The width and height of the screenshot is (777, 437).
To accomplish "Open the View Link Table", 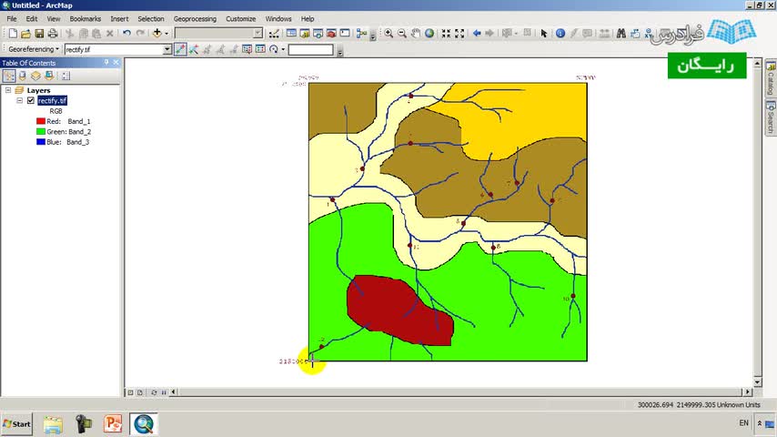I will point(260,49).
